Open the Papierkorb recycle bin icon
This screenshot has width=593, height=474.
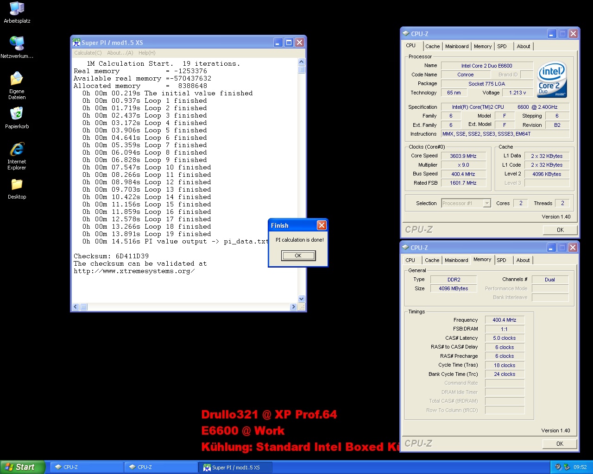(x=17, y=118)
